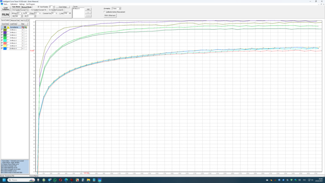Screen dimensions: 325x183
Task: Switch to the Measure Data tab
Action: [x=15, y=20]
